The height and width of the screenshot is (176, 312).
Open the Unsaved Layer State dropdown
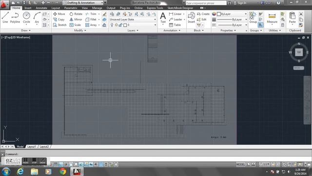click(x=133, y=20)
